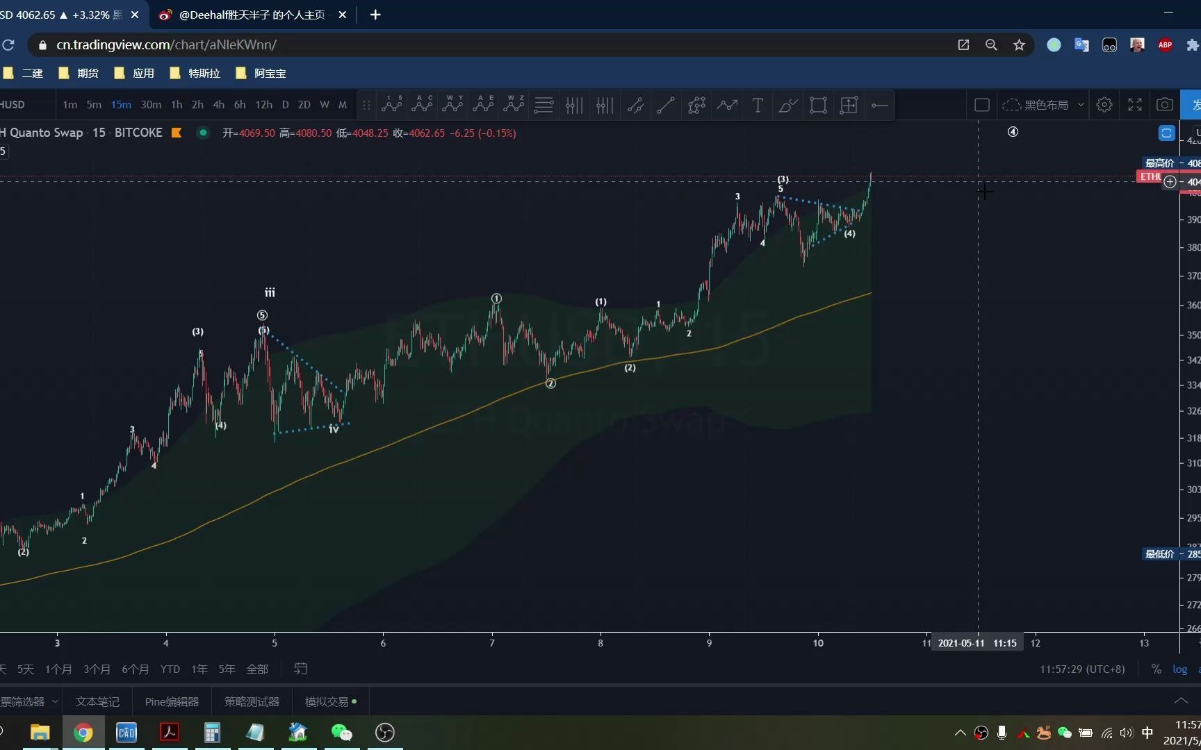Take a chart snapshot with camera icon
Viewport: 1201px width, 750px height.
coord(1165,105)
